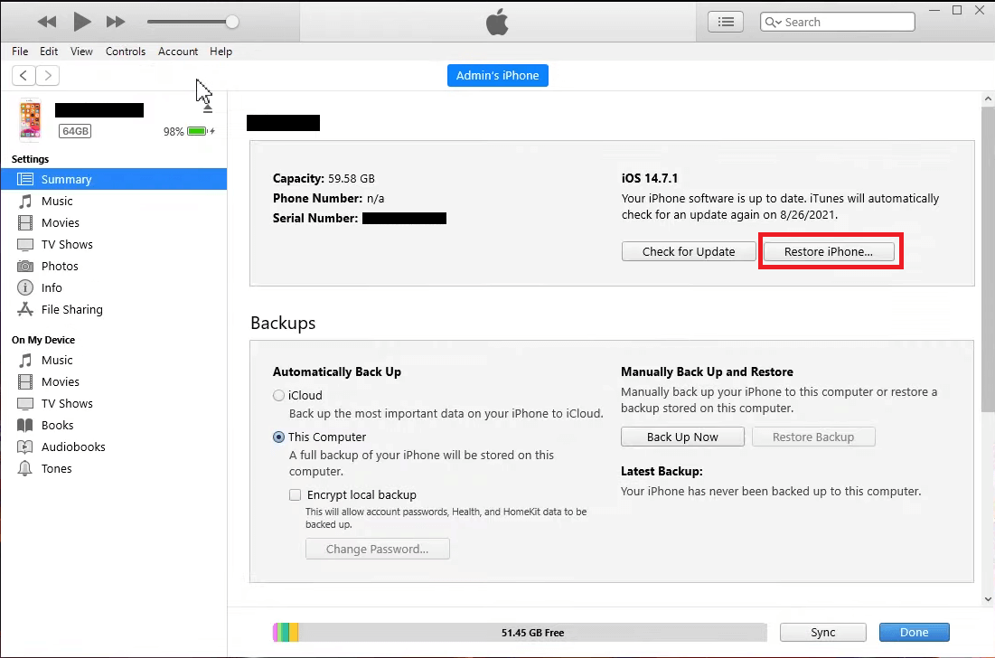Click the Restore iPhone button

(x=830, y=251)
